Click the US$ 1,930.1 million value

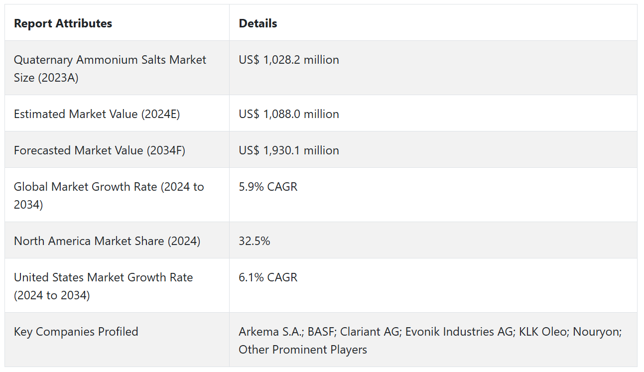[x=289, y=150]
